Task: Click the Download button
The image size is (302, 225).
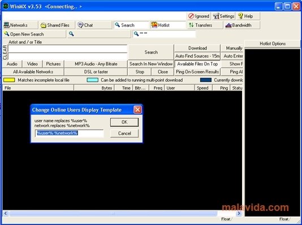Action: [197, 48]
